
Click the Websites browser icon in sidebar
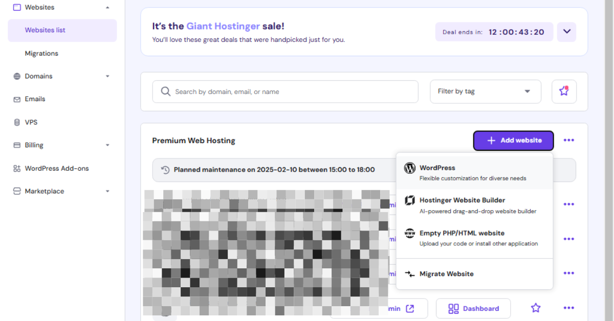[x=17, y=8]
